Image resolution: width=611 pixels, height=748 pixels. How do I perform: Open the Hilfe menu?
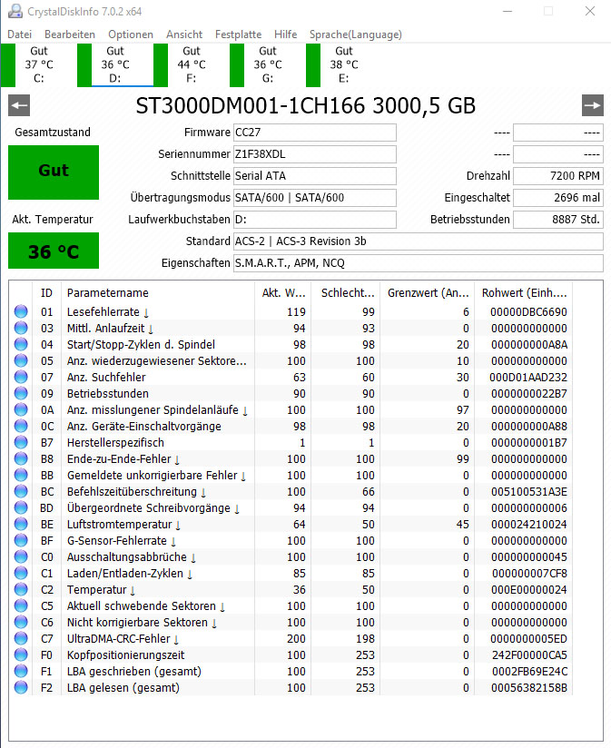pyautogui.click(x=285, y=34)
